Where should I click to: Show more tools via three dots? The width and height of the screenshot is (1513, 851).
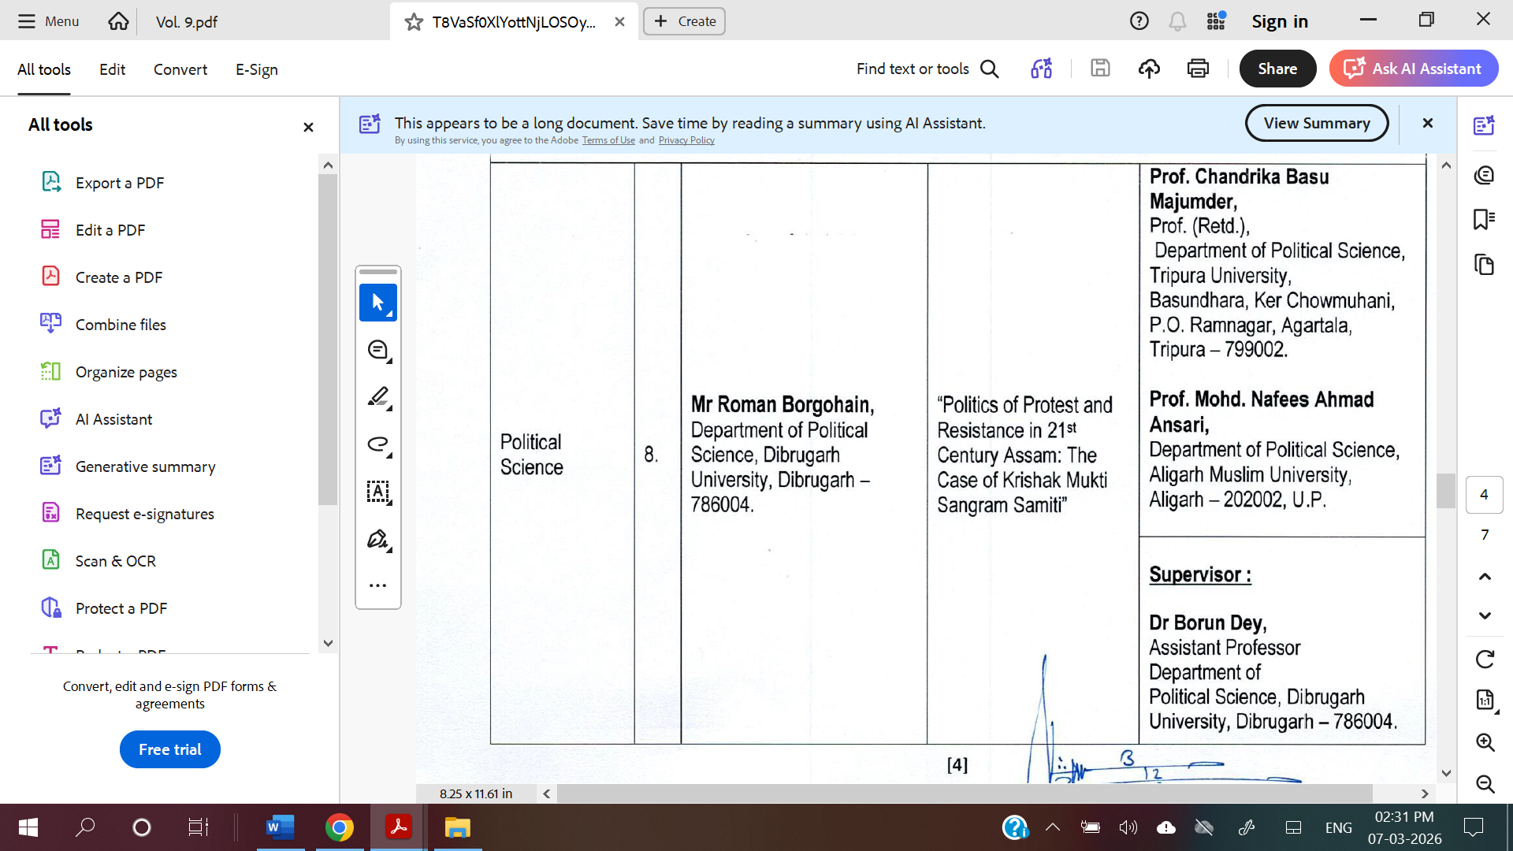(x=377, y=585)
